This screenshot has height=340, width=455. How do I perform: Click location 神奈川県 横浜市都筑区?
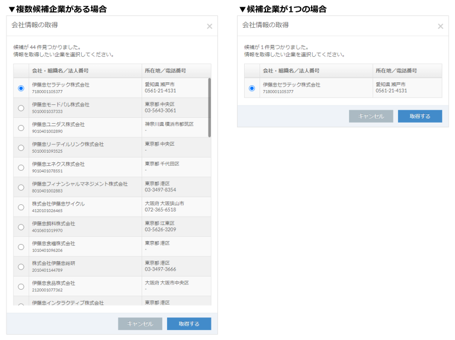[x=169, y=124]
